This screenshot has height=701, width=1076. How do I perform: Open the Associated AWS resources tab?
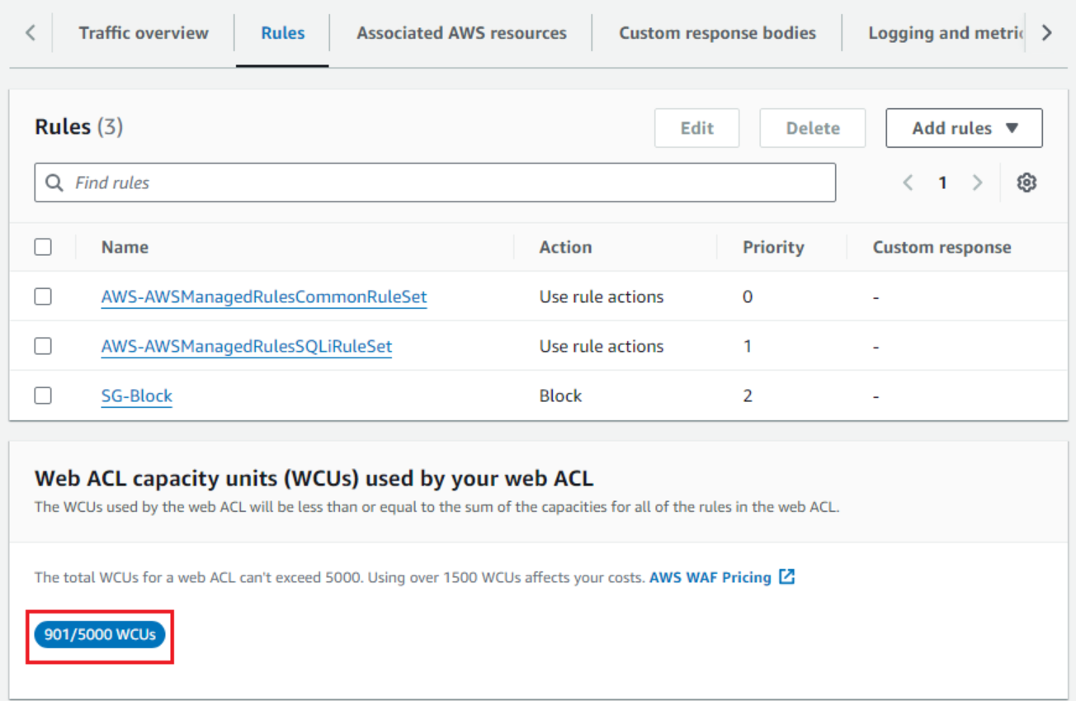click(461, 33)
